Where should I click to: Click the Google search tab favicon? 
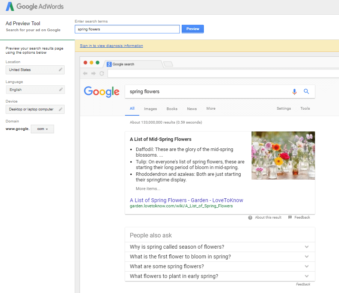tap(109, 64)
